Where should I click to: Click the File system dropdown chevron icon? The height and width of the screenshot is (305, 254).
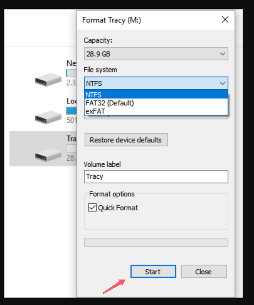pos(223,83)
